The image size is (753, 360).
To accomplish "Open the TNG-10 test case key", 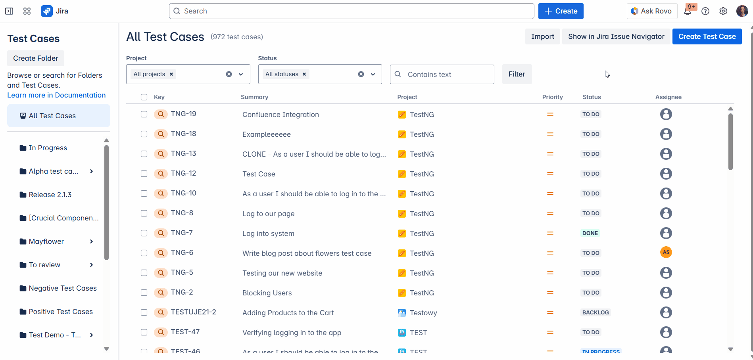I will (184, 193).
